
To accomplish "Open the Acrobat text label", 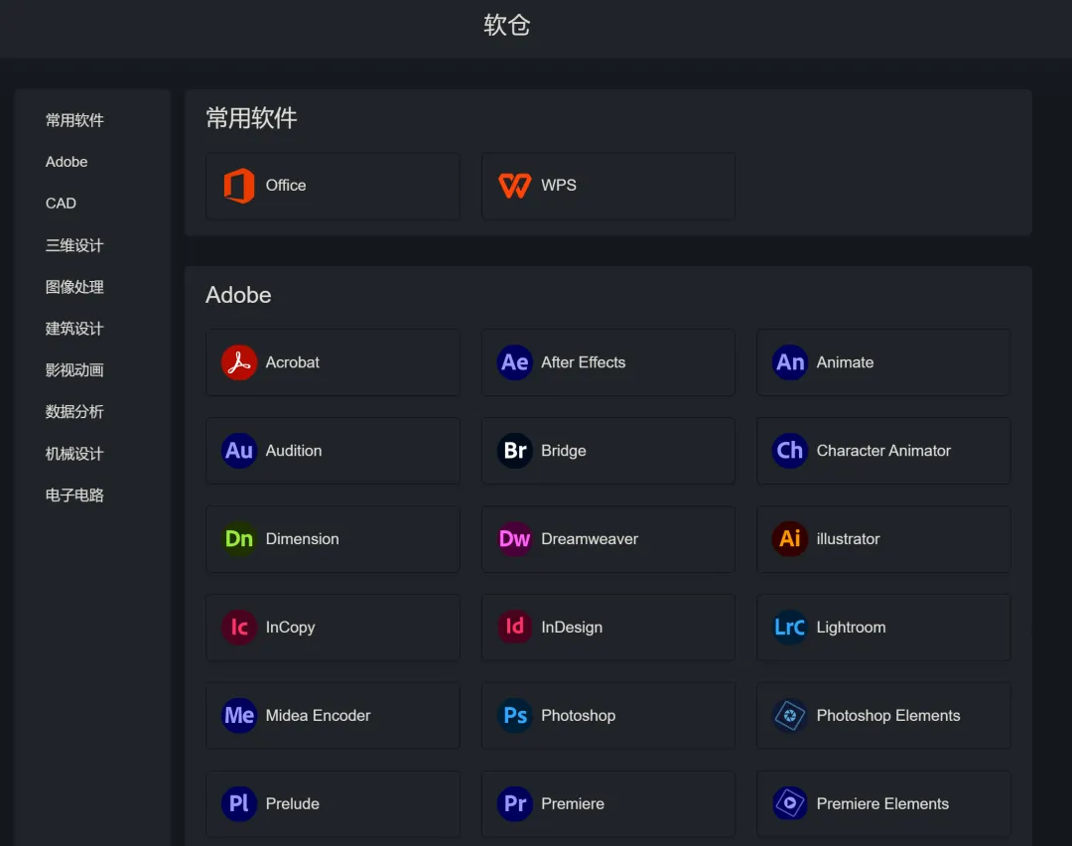I will pos(293,362).
